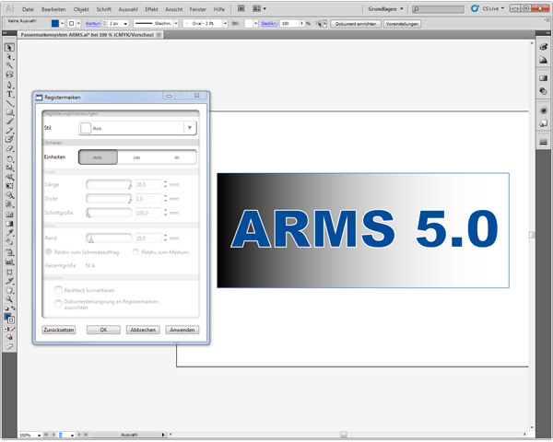
Task: Select the Rotate tool
Action: [x=9, y=159]
